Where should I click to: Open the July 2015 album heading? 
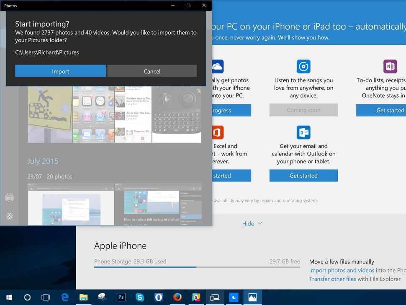pyautogui.click(x=43, y=161)
